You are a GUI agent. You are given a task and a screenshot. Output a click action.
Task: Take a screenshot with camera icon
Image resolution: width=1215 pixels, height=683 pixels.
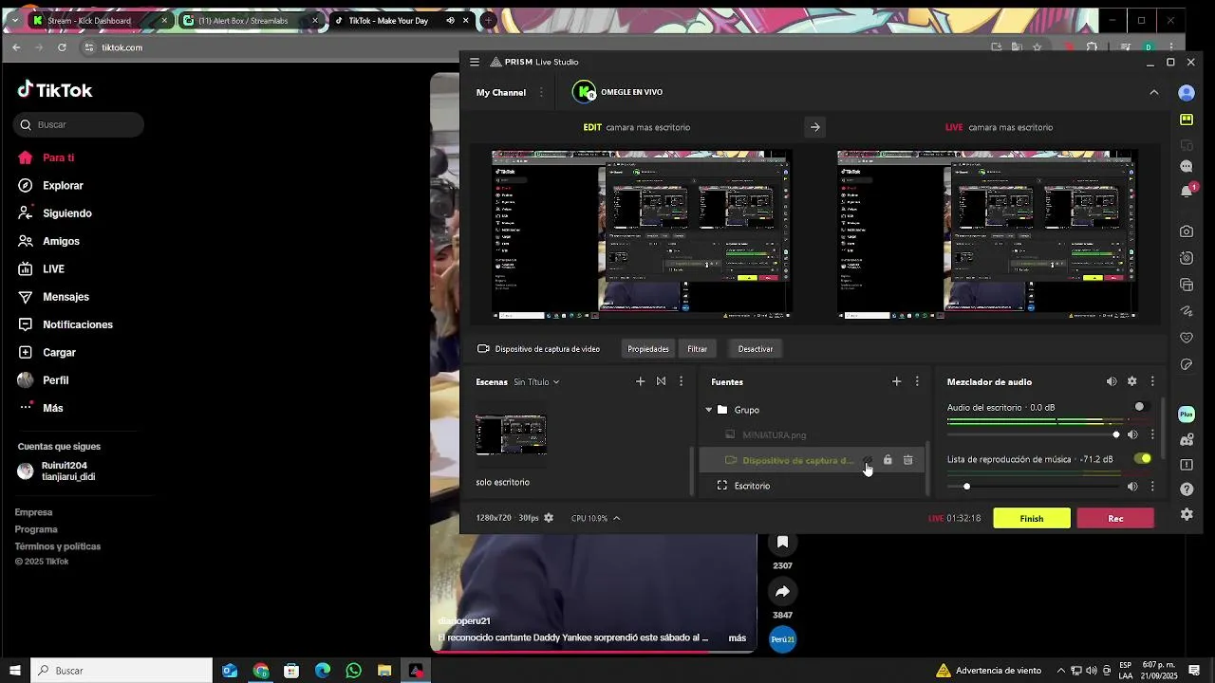coord(1187,231)
